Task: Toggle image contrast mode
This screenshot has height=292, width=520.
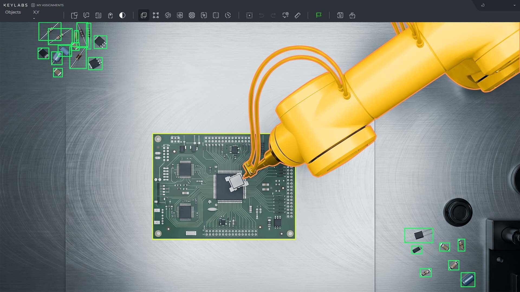Action: [x=122, y=15]
